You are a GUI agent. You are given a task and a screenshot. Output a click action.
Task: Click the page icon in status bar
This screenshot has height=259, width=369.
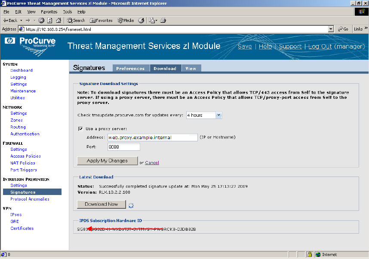pos(3,255)
